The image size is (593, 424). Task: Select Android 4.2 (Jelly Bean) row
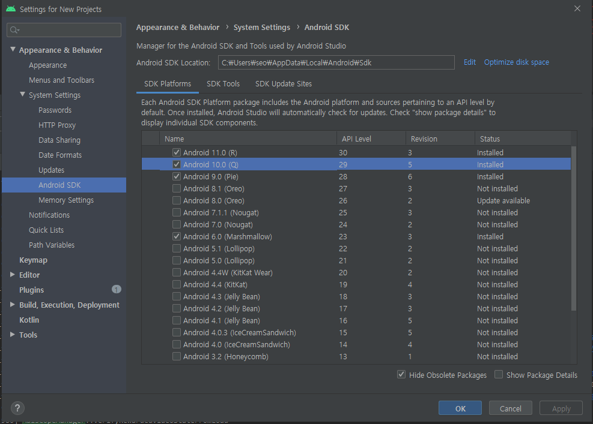click(x=356, y=308)
